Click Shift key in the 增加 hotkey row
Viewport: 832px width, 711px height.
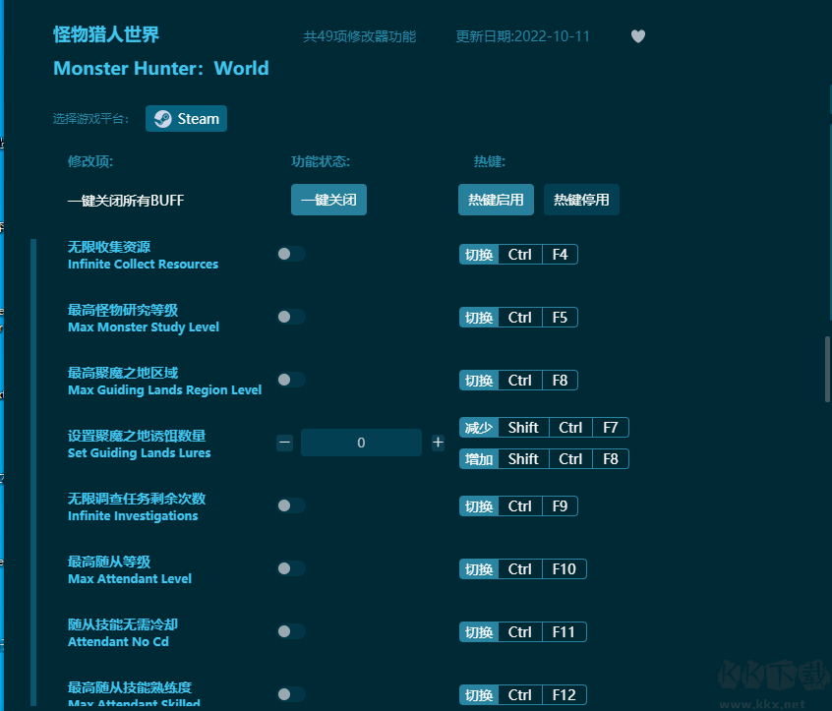523,458
